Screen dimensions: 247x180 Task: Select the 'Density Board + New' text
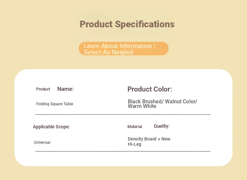(x=149, y=139)
